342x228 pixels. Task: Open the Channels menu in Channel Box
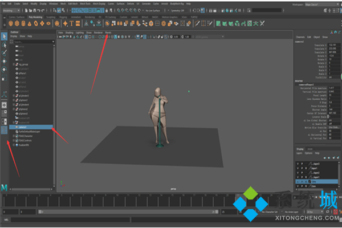(300, 37)
